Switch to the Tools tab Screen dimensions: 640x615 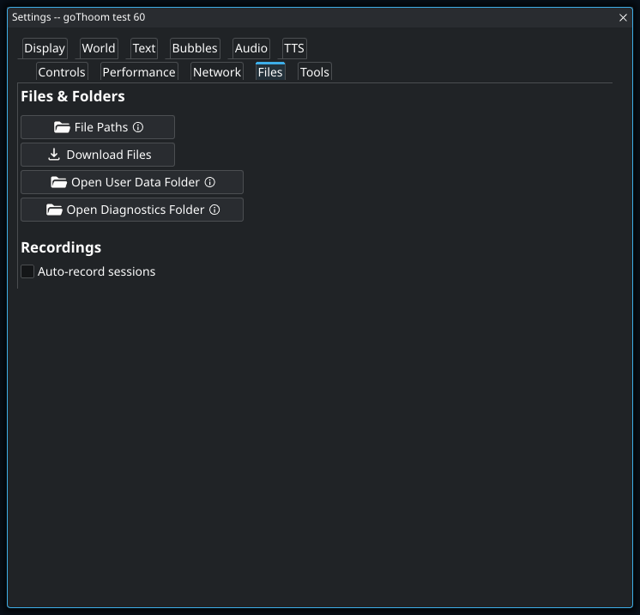click(314, 72)
